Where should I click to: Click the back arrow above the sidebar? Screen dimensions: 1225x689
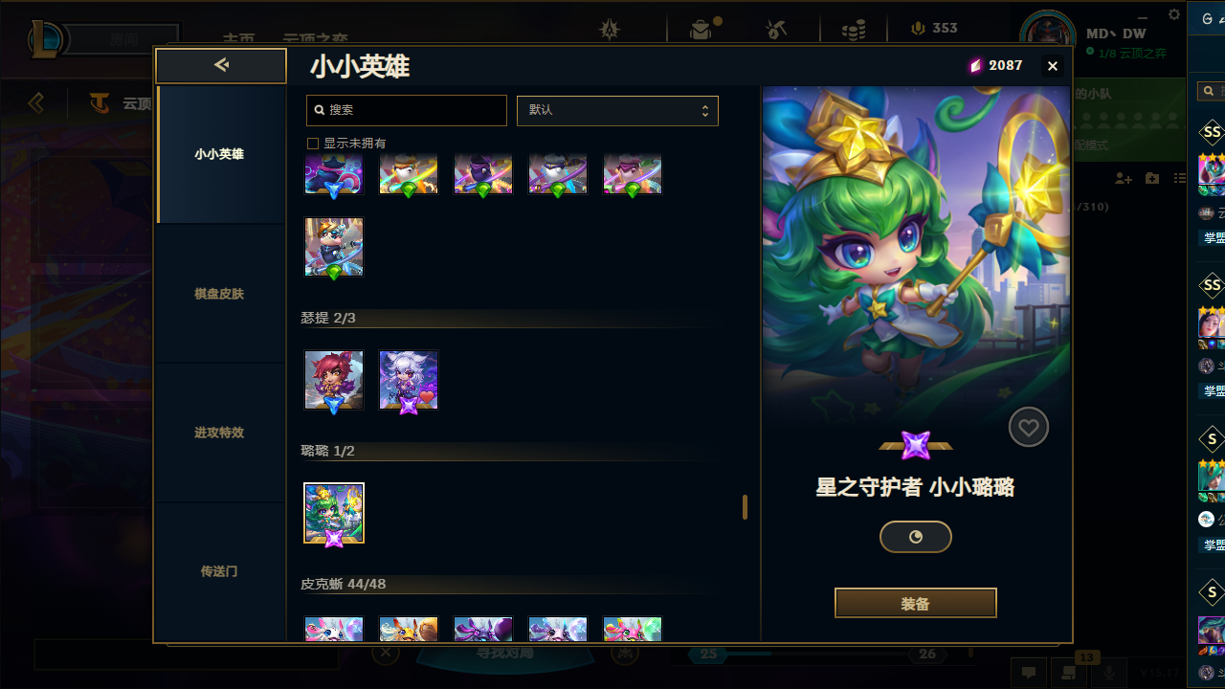221,65
